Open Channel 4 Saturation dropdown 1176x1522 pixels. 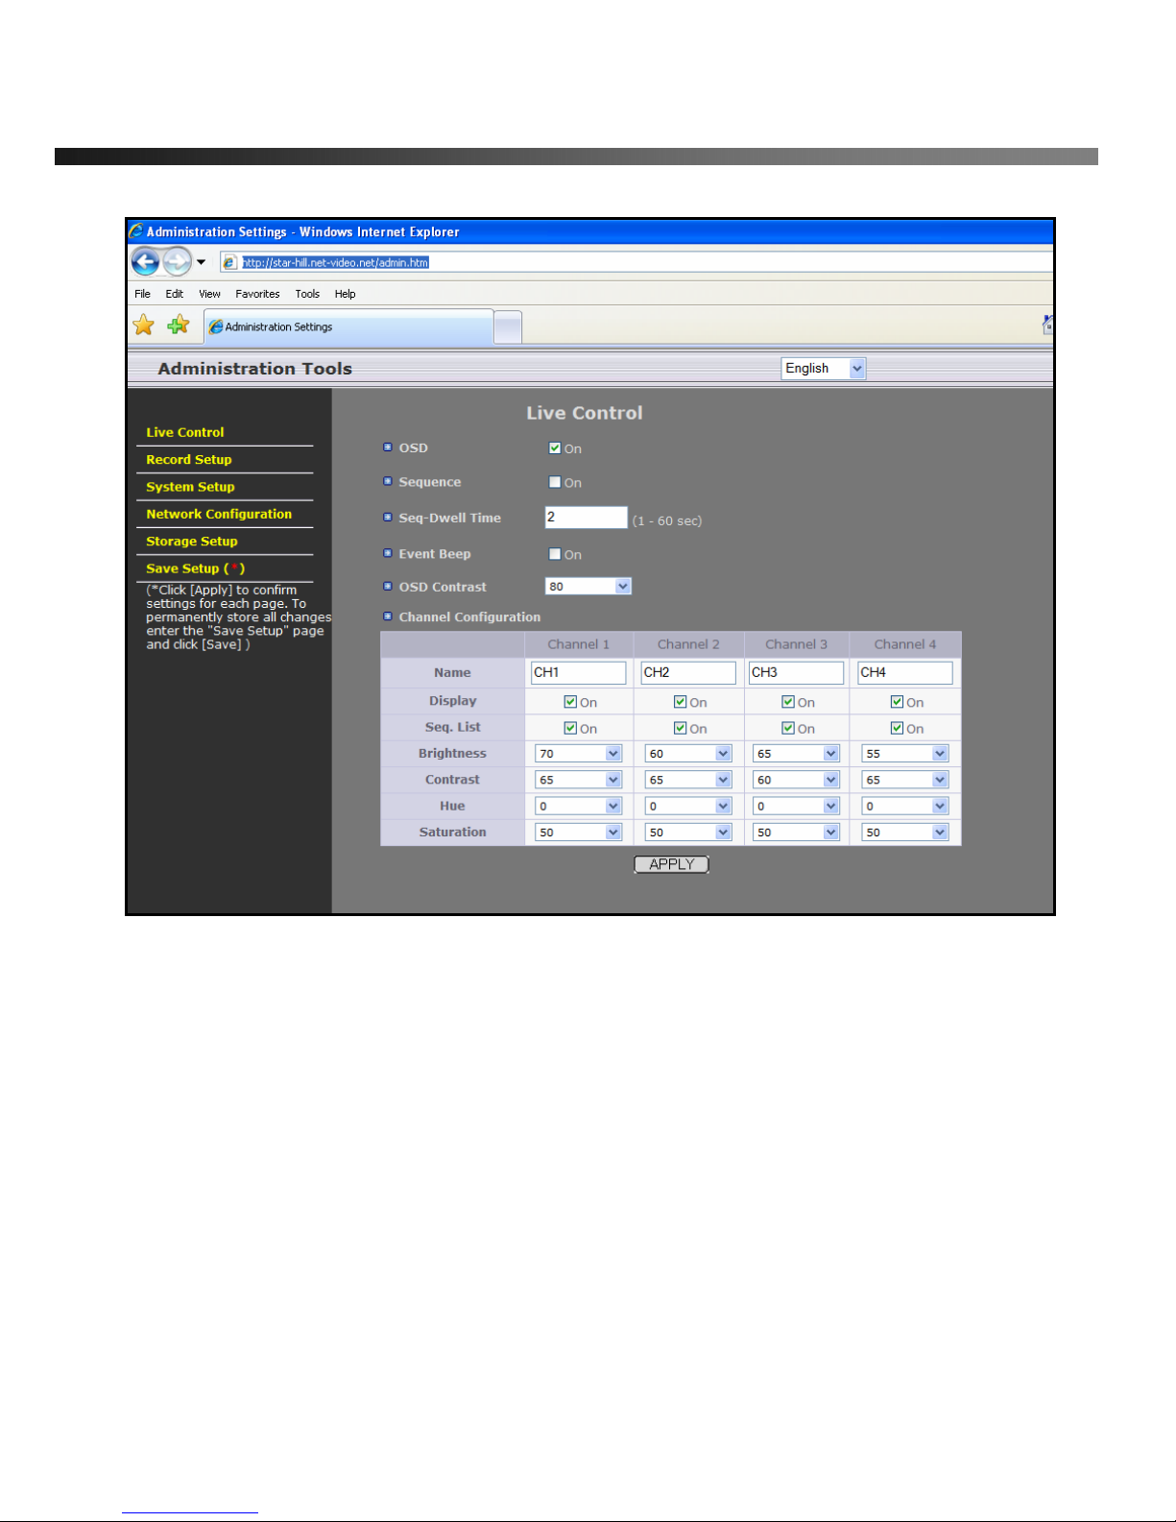point(905,833)
